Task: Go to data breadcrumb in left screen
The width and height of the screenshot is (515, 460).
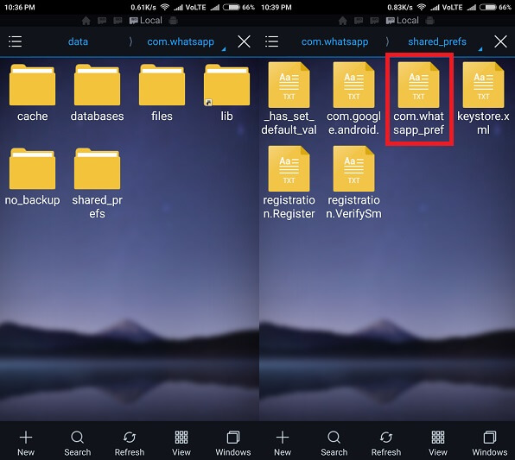Action: coord(78,41)
